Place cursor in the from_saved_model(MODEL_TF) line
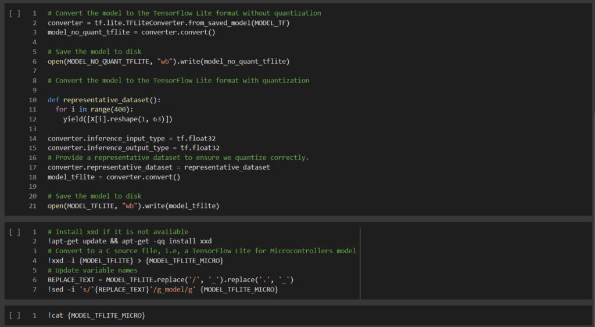This screenshot has height=327, width=595. point(169,23)
